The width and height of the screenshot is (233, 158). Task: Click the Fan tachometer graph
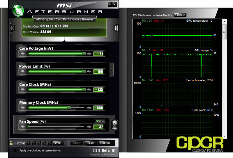click(x=177, y=95)
